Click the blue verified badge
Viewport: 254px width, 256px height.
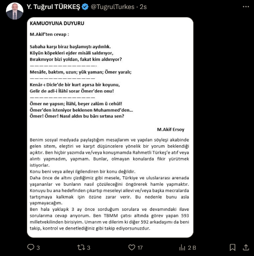pos(85,7)
